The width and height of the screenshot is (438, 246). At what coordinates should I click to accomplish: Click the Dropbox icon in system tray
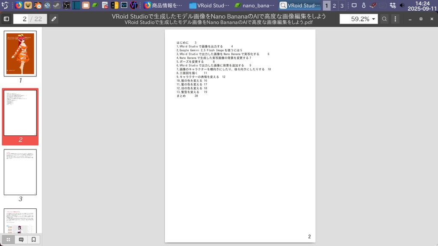(392, 6)
